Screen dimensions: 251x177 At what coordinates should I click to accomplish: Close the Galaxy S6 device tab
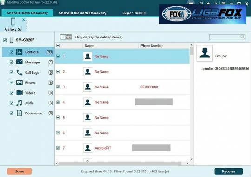(24, 19)
